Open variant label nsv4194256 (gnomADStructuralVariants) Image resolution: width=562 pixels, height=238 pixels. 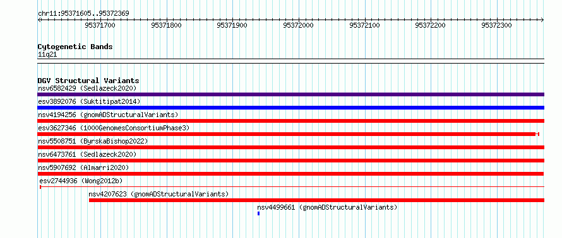click(x=108, y=115)
